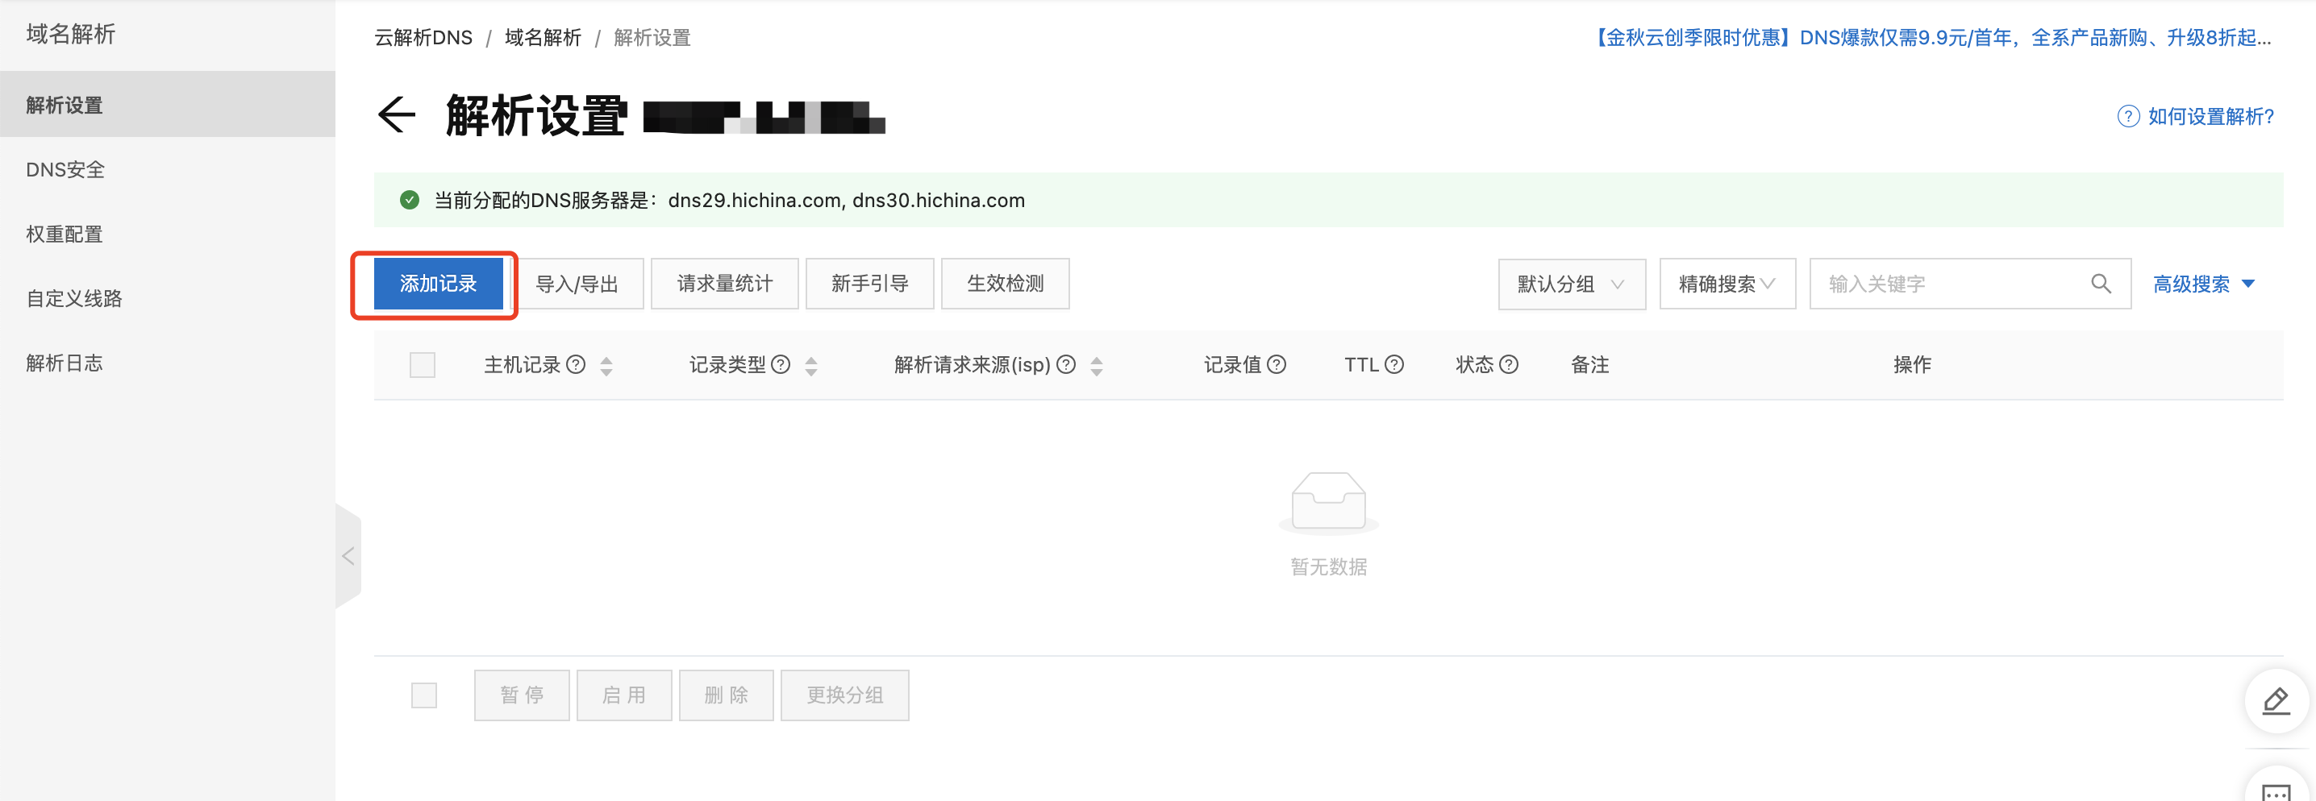Click the search magnifier icon
The height and width of the screenshot is (801, 2316).
[x=2100, y=284]
